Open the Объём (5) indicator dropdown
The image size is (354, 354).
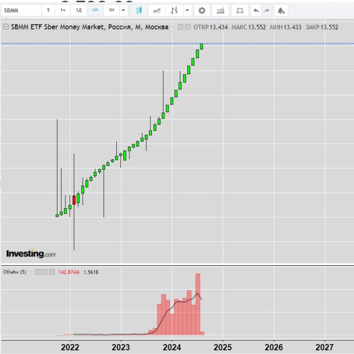point(29,272)
